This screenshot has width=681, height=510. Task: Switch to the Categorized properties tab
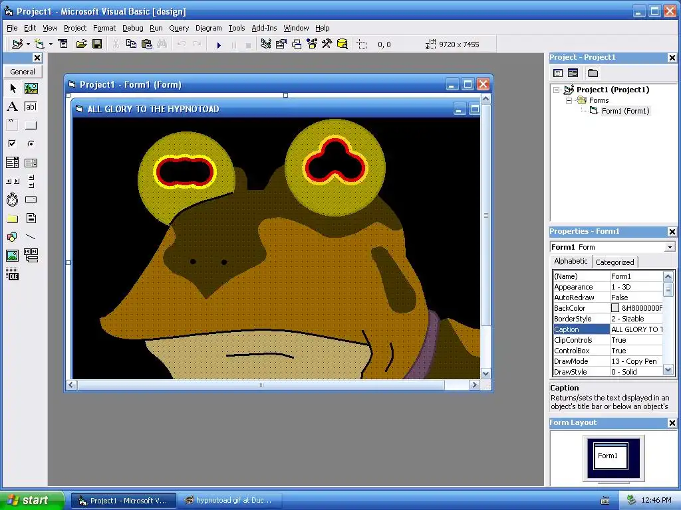click(x=614, y=262)
